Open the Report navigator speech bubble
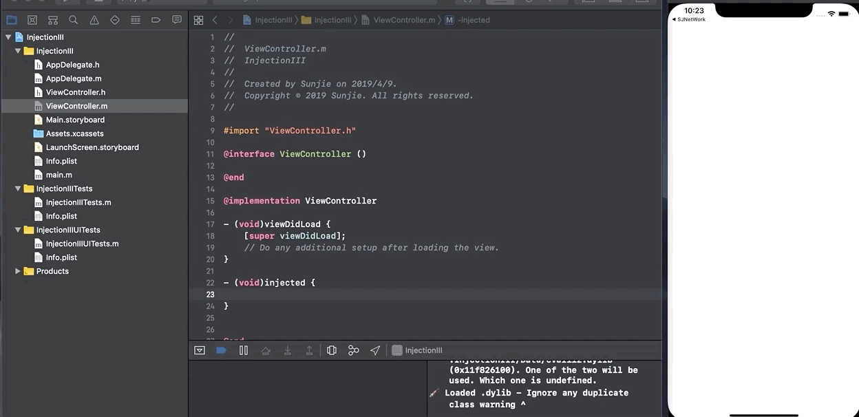 pyautogui.click(x=177, y=20)
